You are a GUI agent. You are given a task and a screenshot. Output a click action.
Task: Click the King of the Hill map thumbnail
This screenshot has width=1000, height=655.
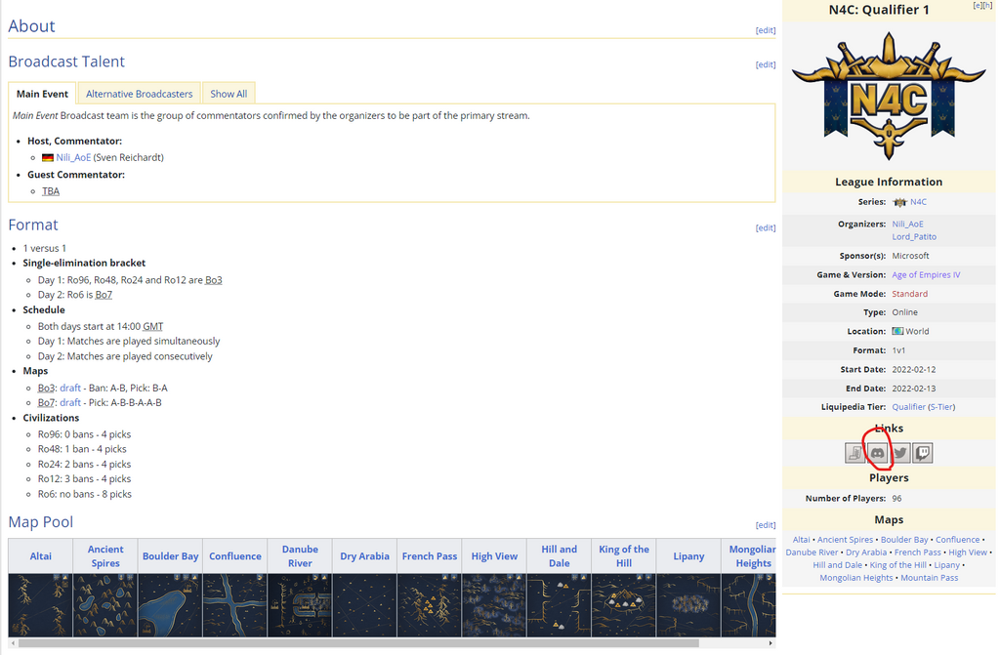coord(624,604)
